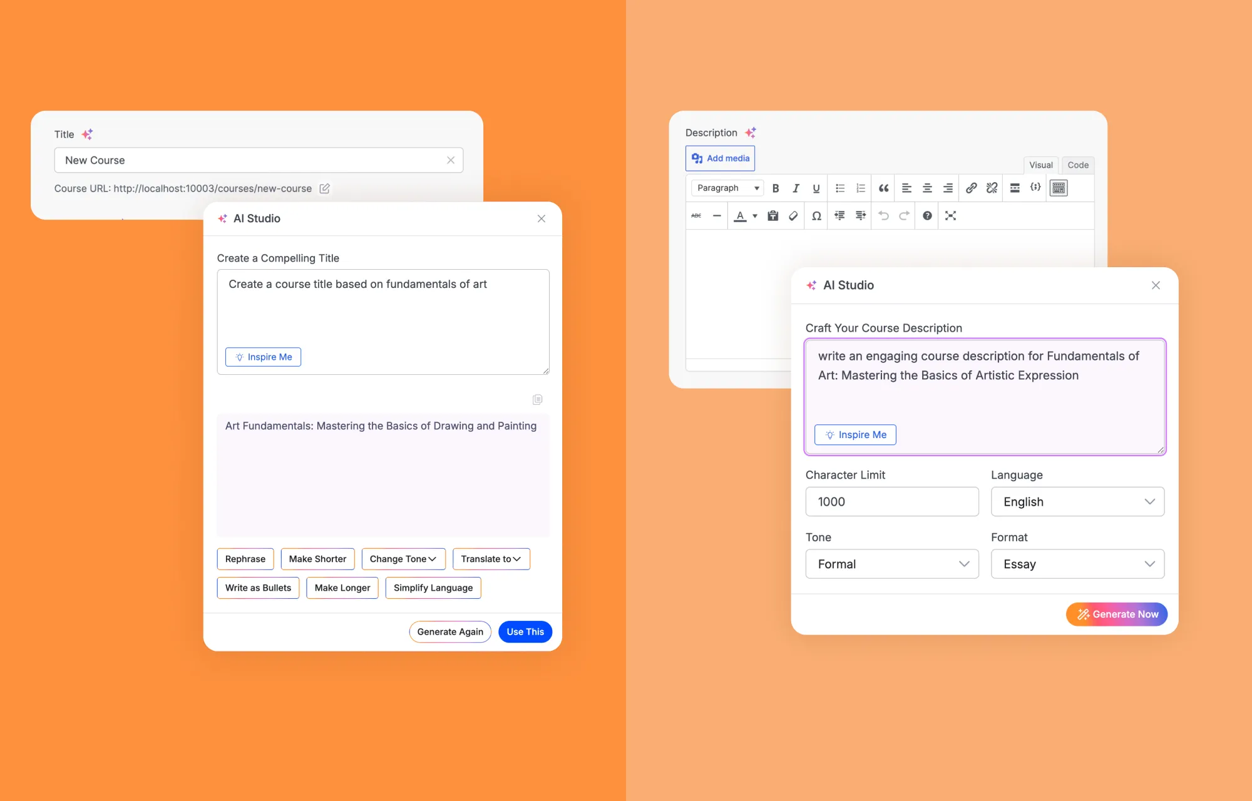Switch to the Visual editor tab
This screenshot has height=801, width=1252.
[1041, 165]
